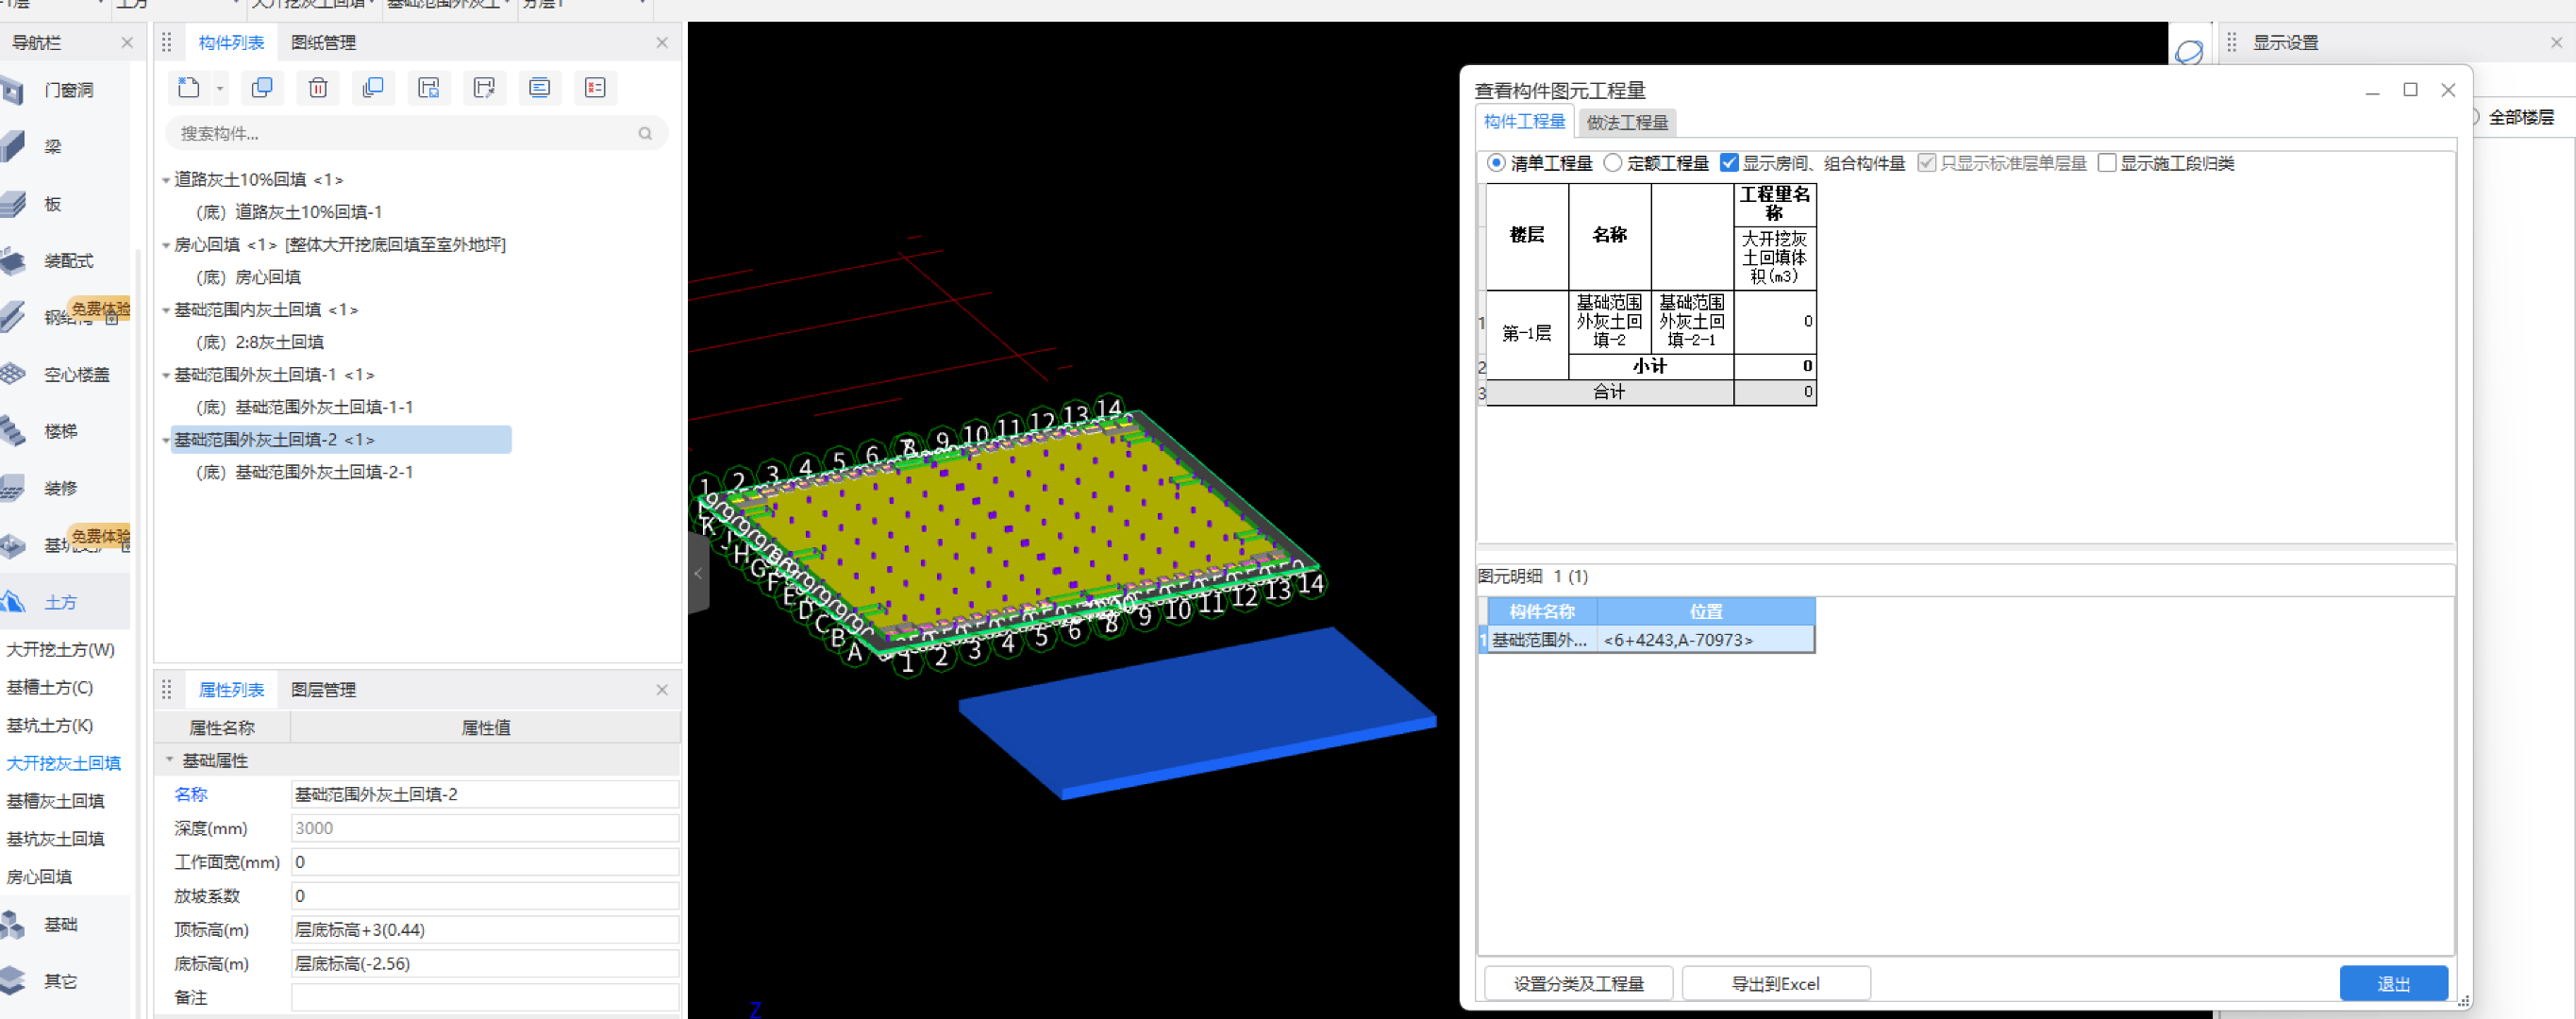
Task: Switch to the 构件工程量 tab
Action: (1524, 121)
